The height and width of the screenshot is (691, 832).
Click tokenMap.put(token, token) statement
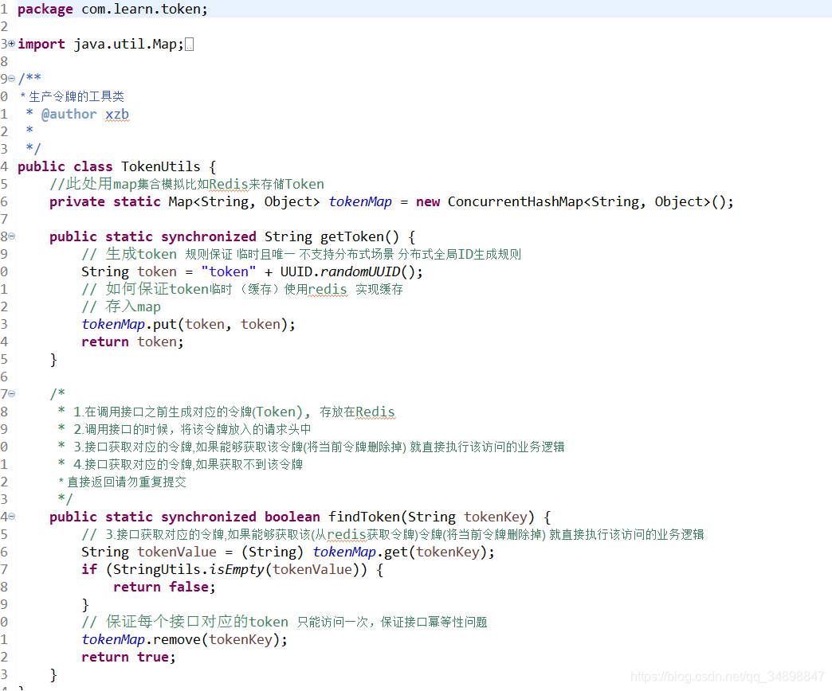point(188,324)
